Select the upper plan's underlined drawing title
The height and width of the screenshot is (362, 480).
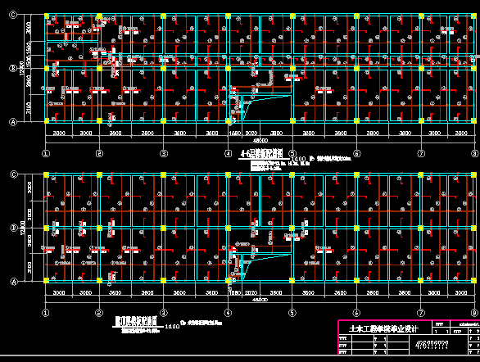pyautogui.click(x=262, y=154)
